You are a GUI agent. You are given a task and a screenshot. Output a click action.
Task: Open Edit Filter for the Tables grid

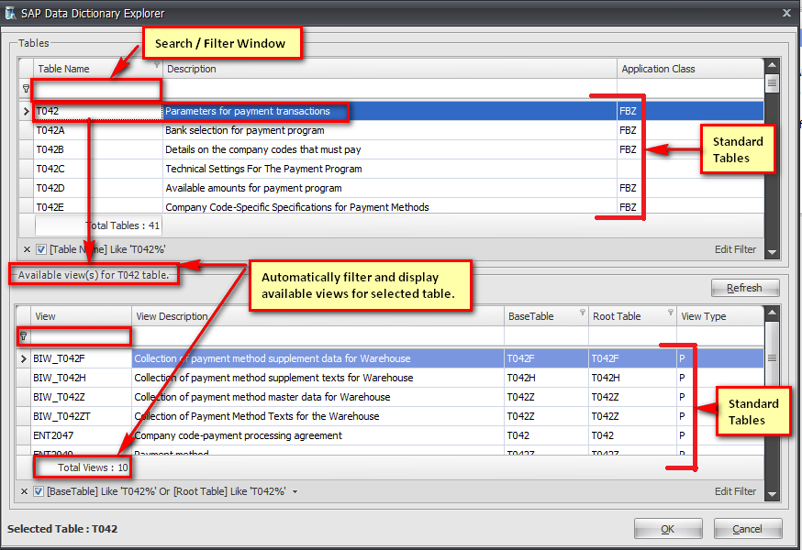coord(735,249)
